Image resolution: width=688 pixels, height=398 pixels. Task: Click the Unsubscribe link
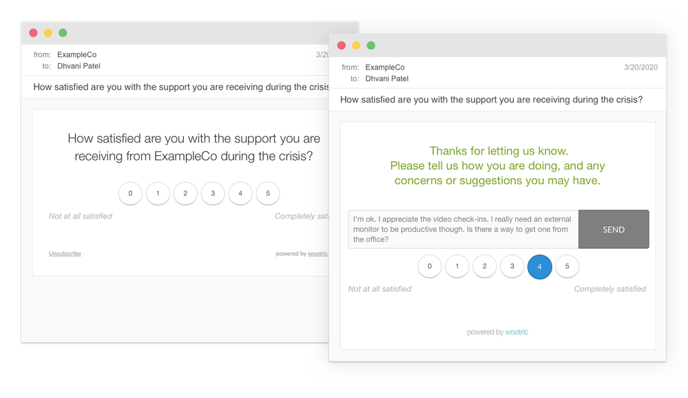click(65, 254)
